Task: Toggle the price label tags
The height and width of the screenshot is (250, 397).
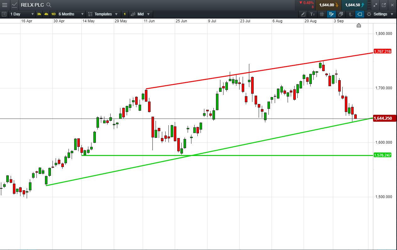Action: click(360, 14)
